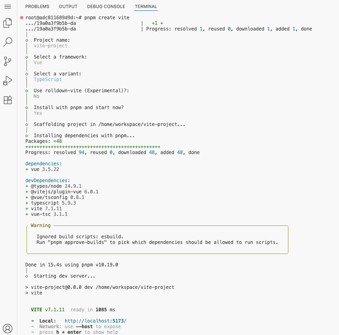Switch to the DEBUG CONSOLE tab
The height and width of the screenshot is (335, 339).
coord(106,6)
